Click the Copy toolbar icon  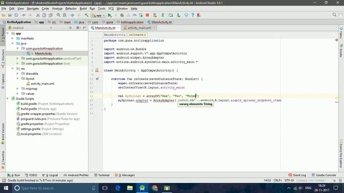pos(44,15)
